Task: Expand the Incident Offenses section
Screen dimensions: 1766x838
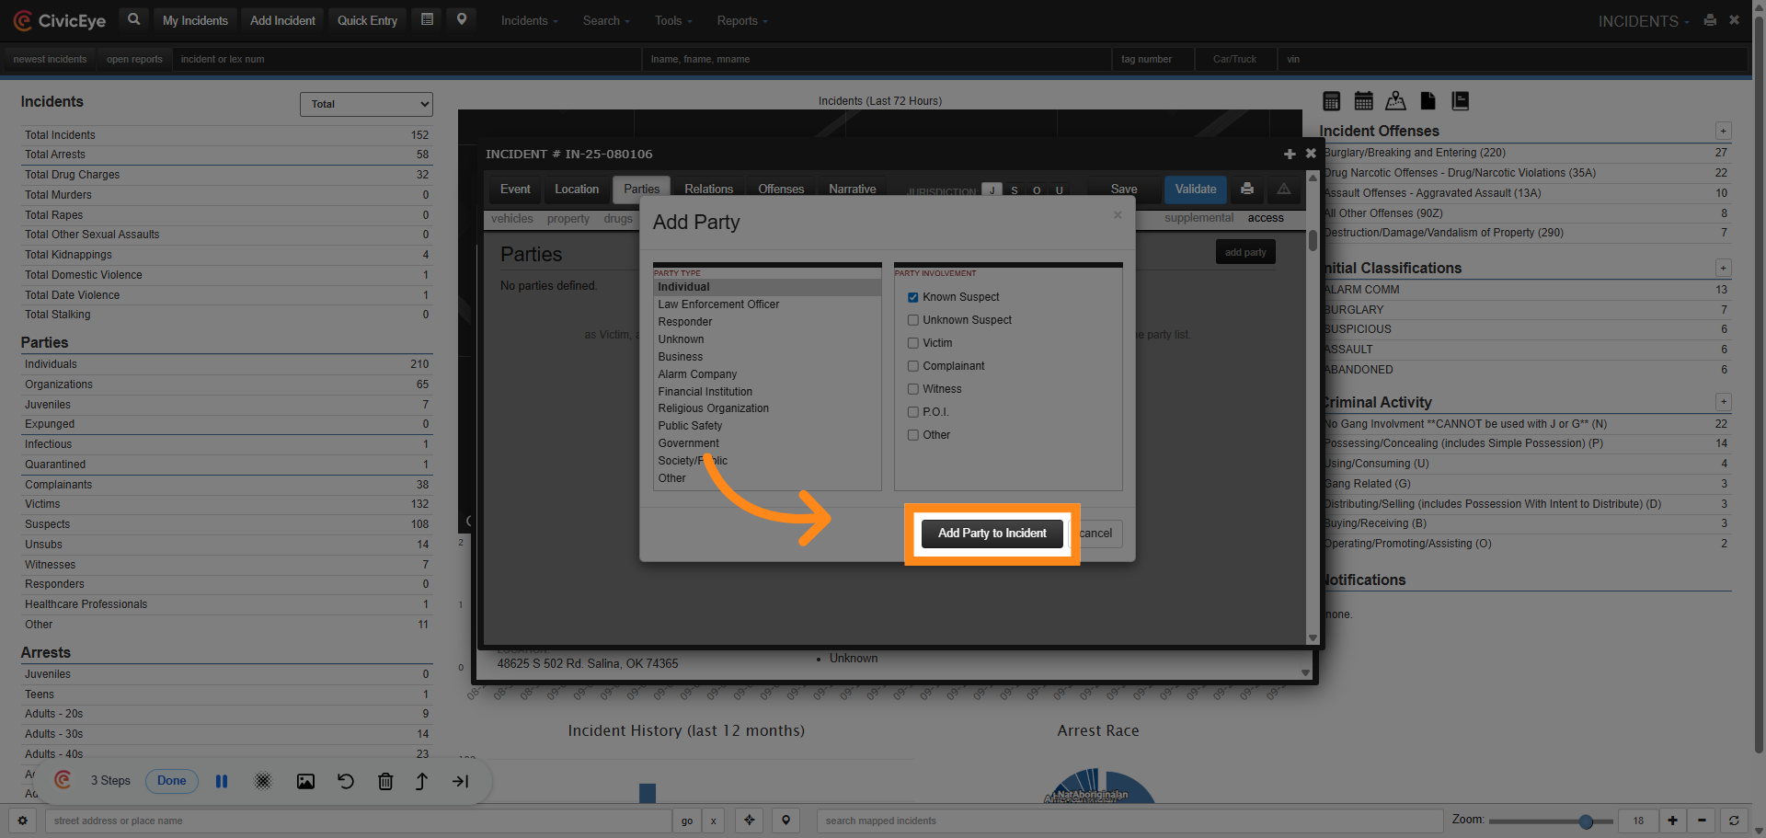Action: [x=1723, y=132]
